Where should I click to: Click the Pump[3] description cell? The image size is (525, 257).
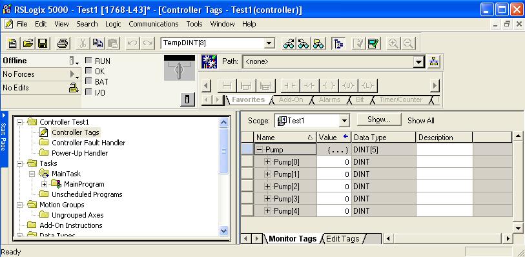point(444,199)
